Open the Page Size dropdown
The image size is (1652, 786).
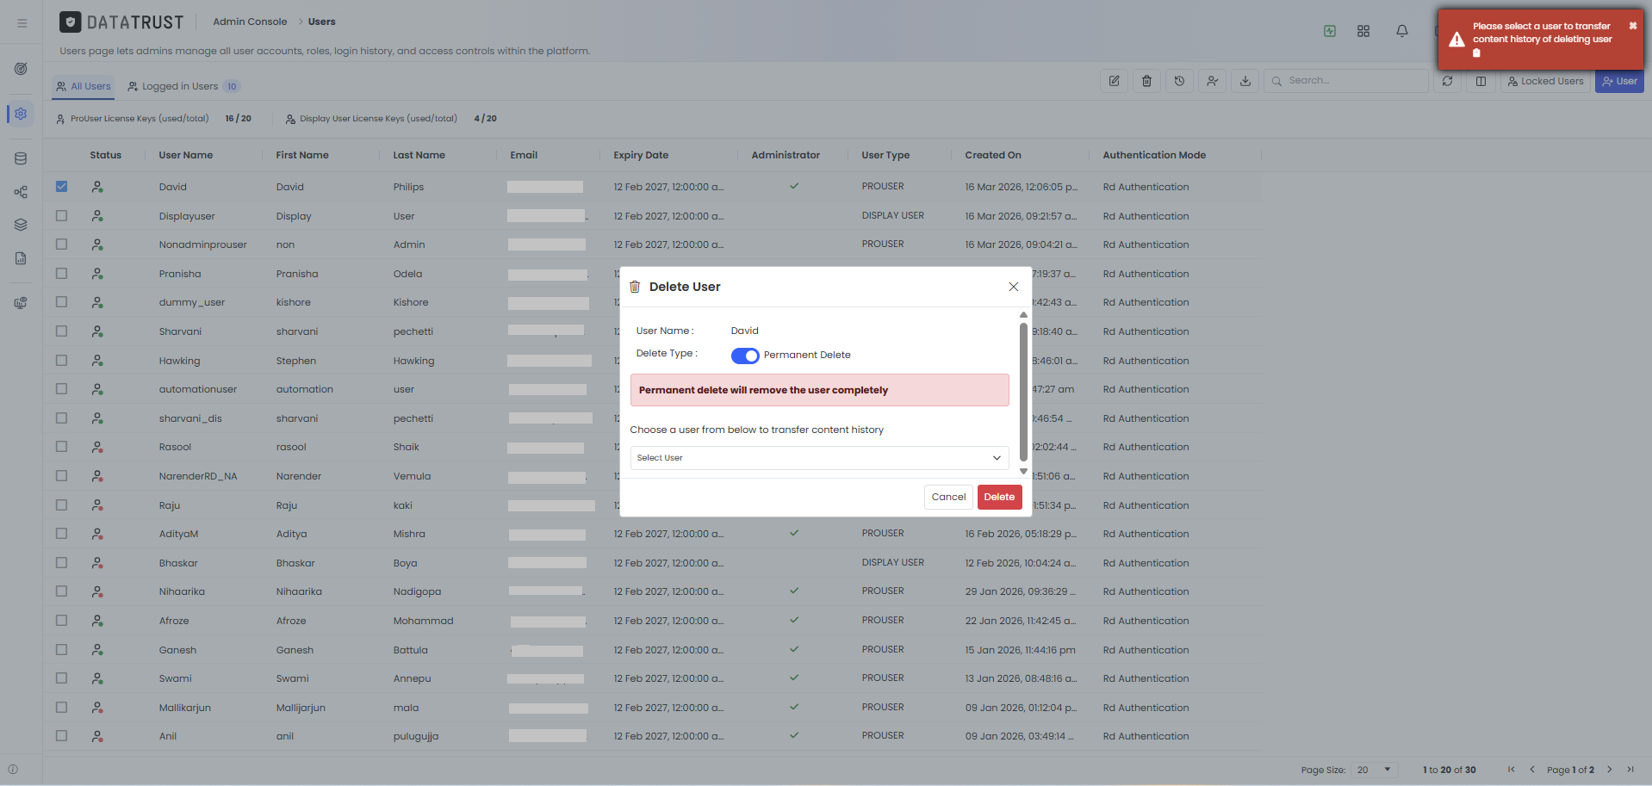(x=1374, y=770)
